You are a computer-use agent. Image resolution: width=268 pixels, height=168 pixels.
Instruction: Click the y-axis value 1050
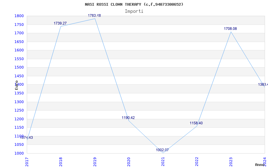pos(19,145)
